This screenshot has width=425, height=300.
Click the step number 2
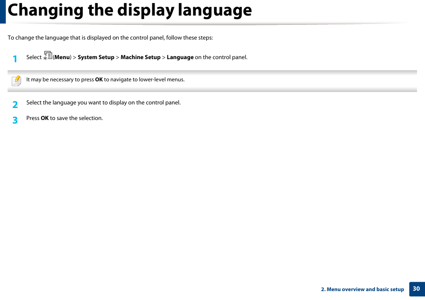(15, 104)
